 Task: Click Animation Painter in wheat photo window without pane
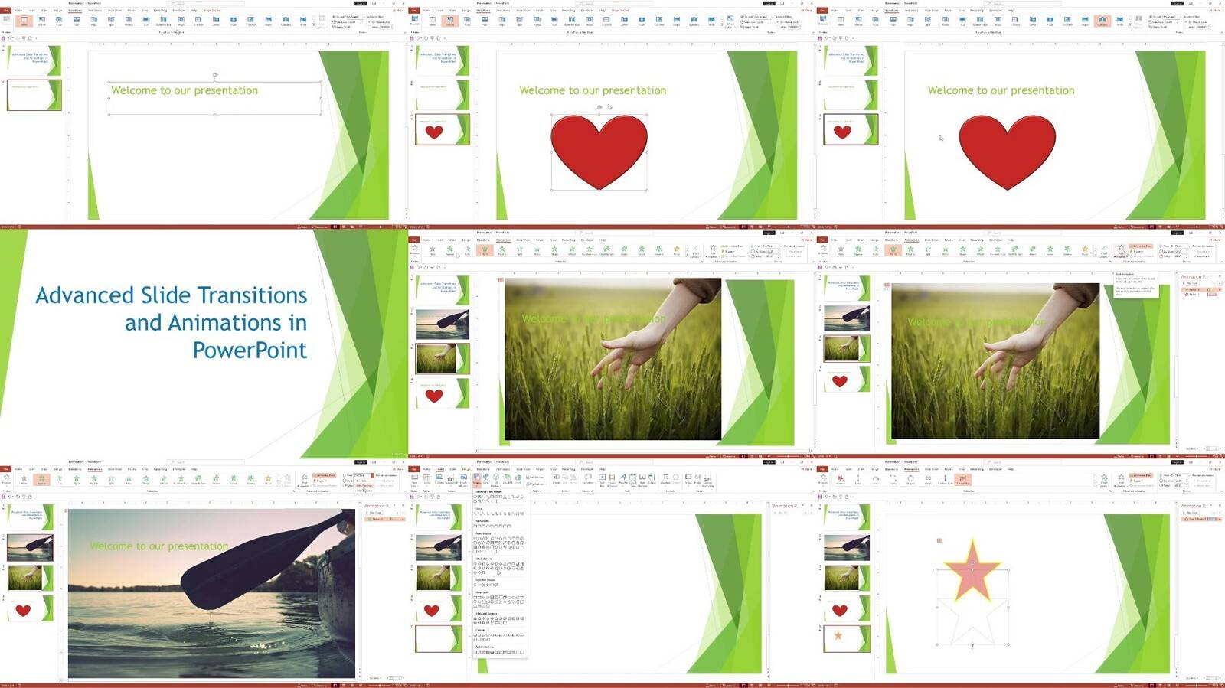733,256
